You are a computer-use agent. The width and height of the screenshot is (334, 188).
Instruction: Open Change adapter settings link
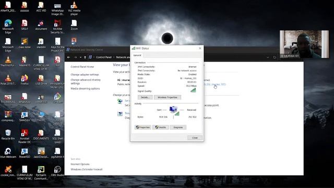pyautogui.click(x=85, y=75)
